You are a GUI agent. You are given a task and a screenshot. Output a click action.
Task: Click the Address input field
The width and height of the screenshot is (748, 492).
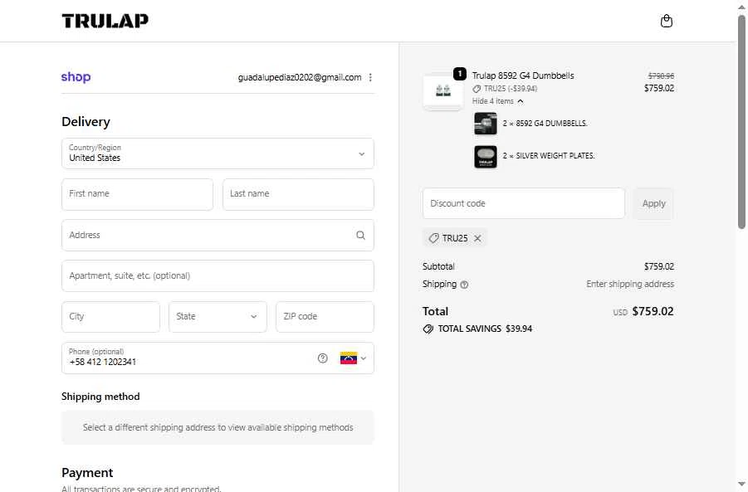click(x=218, y=235)
